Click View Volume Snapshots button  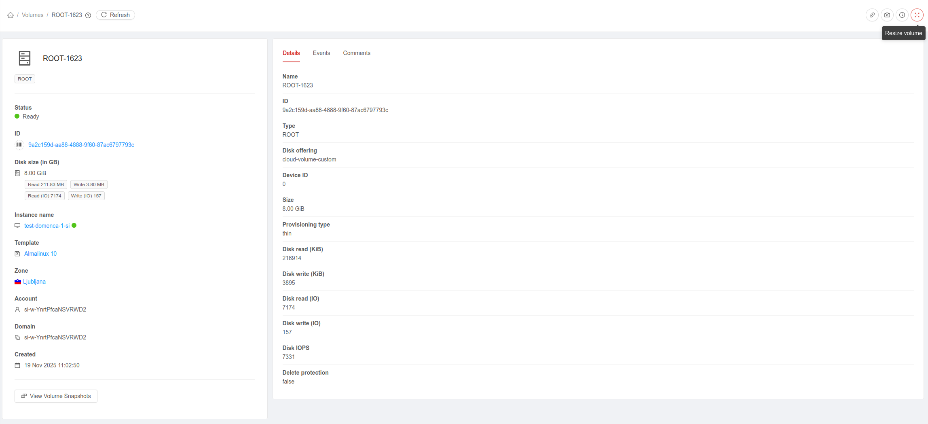point(56,396)
